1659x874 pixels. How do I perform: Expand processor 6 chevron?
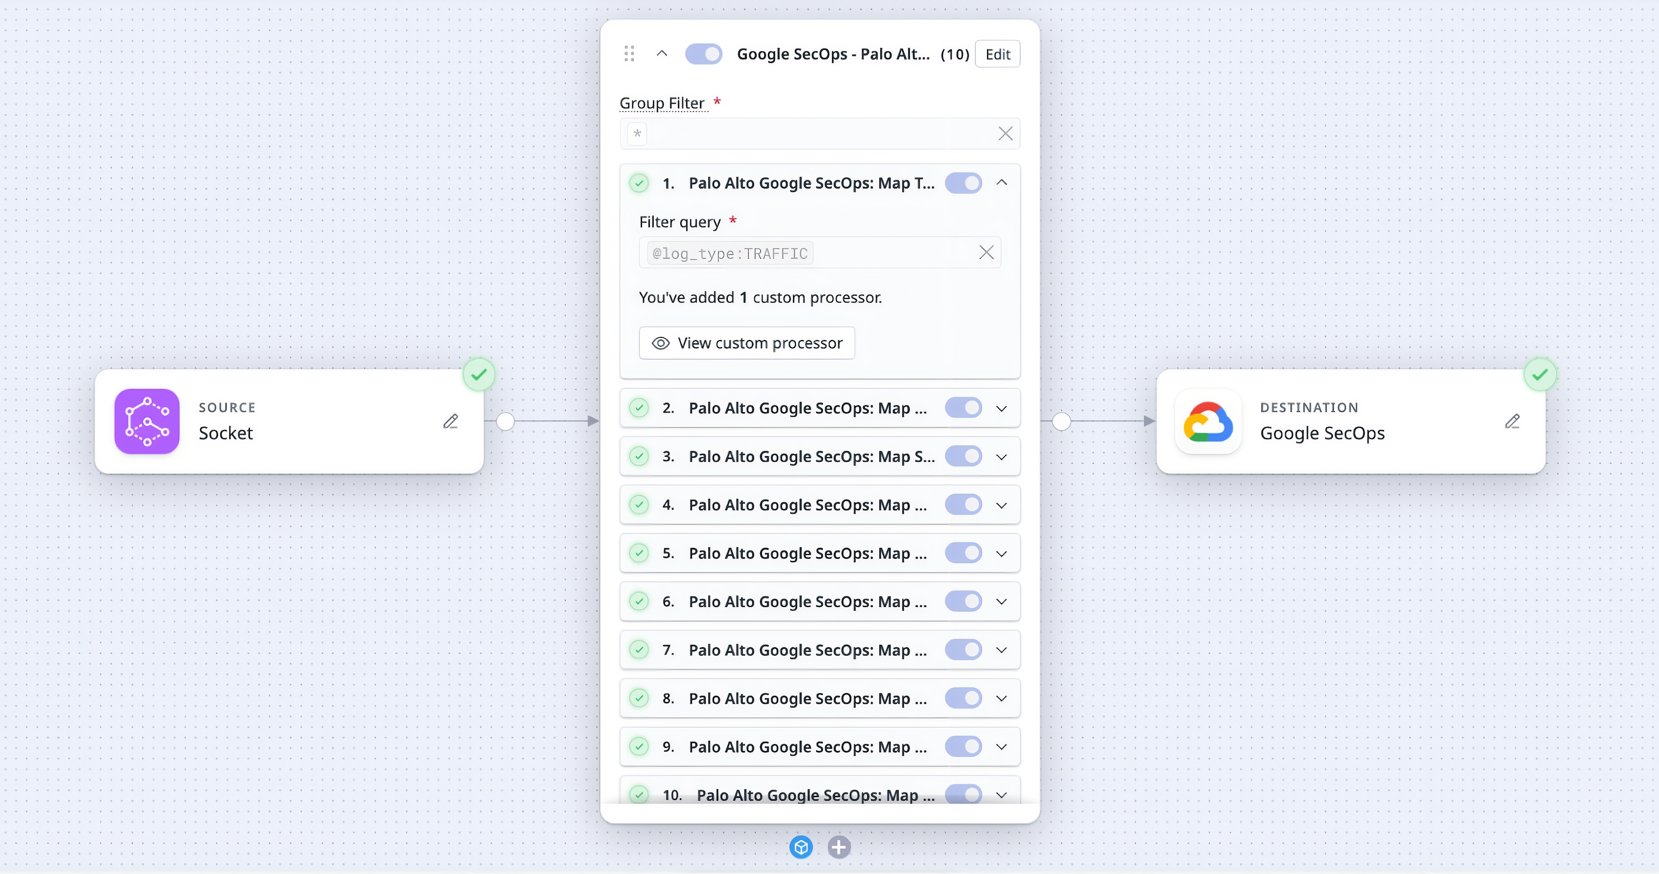(1001, 603)
